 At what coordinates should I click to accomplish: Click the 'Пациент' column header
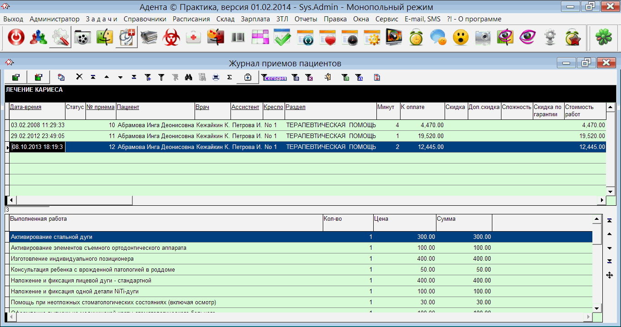click(128, 107)
